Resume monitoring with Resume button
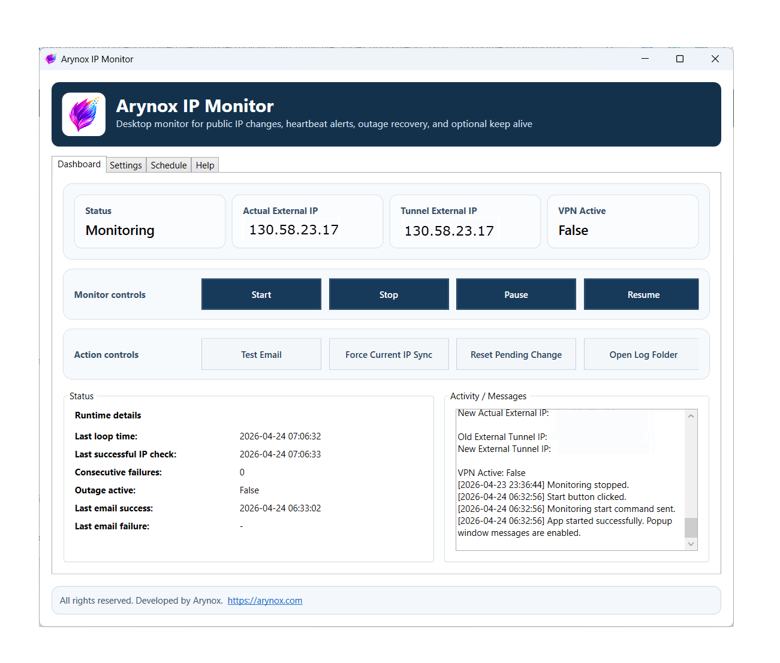Image resolution: width=780 pixels, height=663 pixels. (643, 294)
